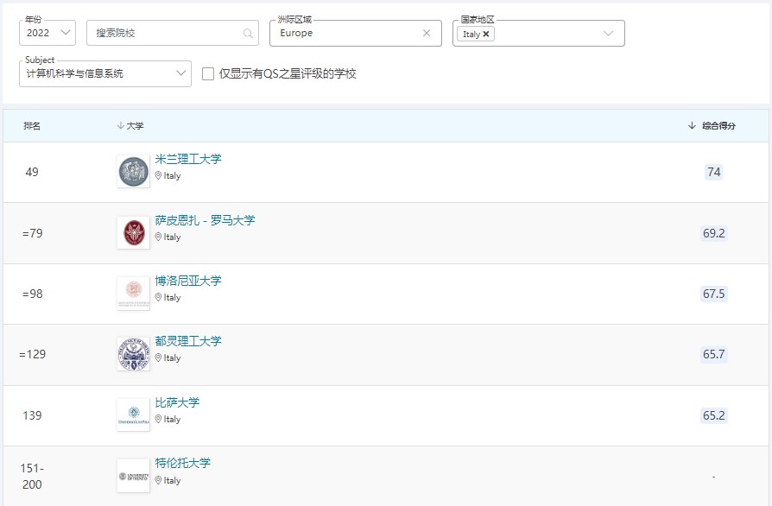Click the 米兰理工大学 logo
This screenshot has height=506, width=772.
pos(133,172)
